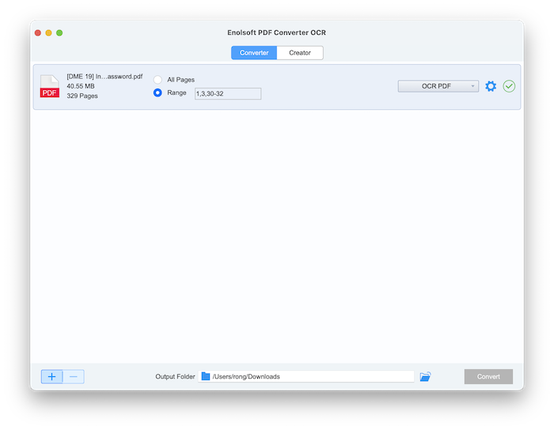Click the blue folder icon in output path
Image resolution: width=554 pixels, height=430 pixels.
click(x=206, y=376)
